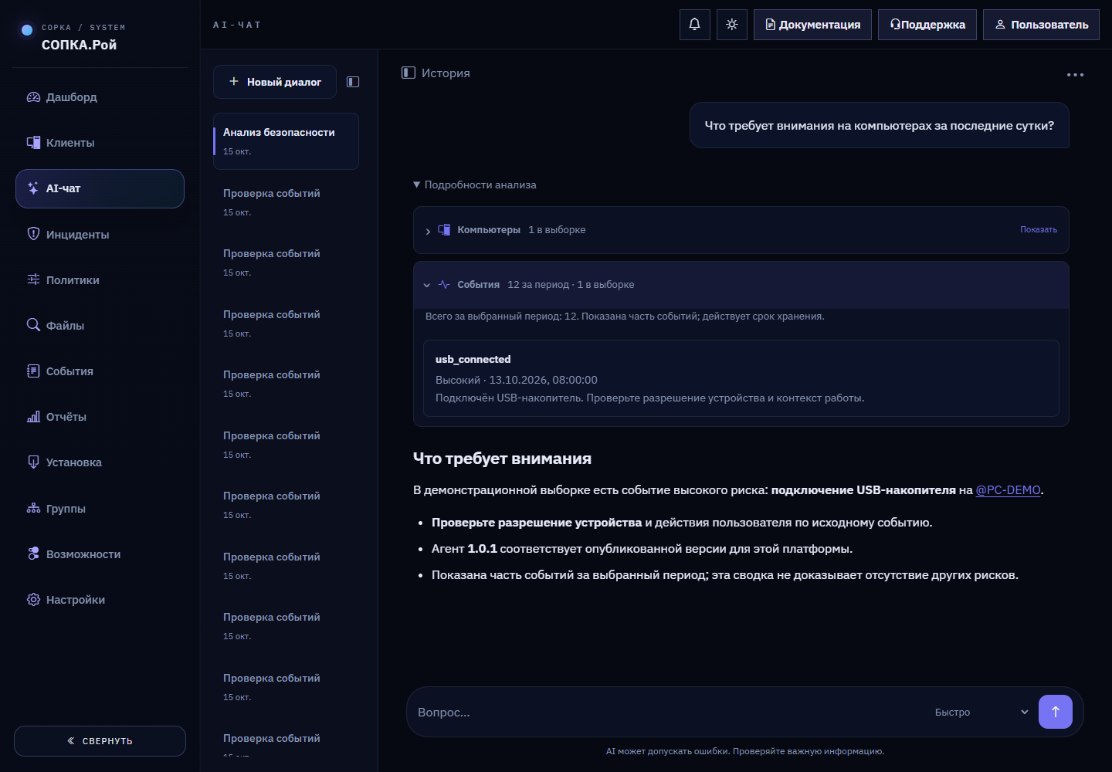Click the События pulse icon in analysis
The image size is (1112, 772).
click(444, 285)
